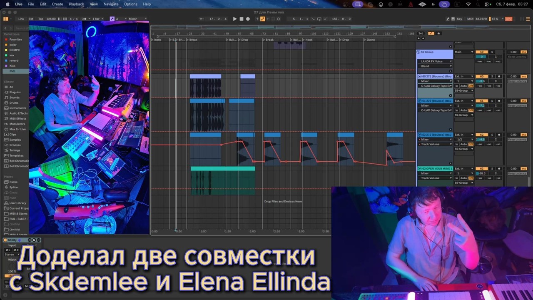
Task: Toggle the Link button
Action: [21, 19]
